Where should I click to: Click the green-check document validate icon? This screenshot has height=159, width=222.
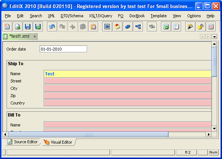point(166,26)
